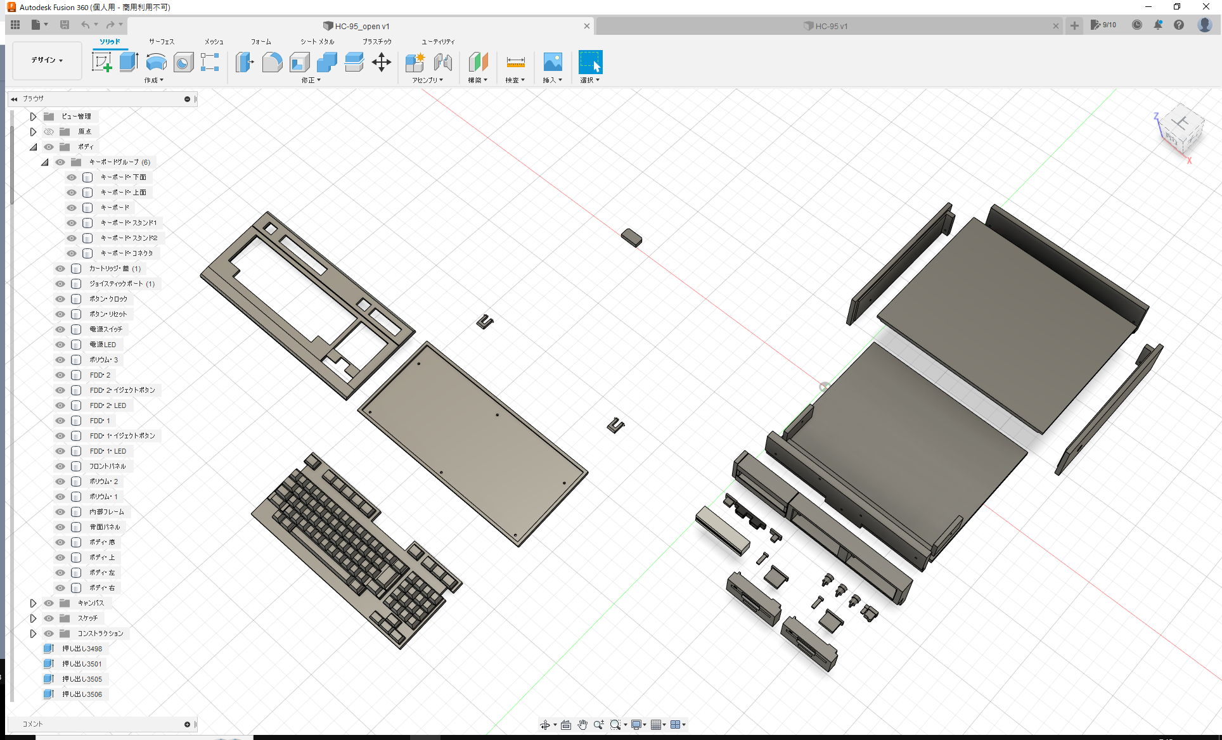Open the デザイン workspace selector
The width and height of the screenshot is (1222, 740).
46,60
